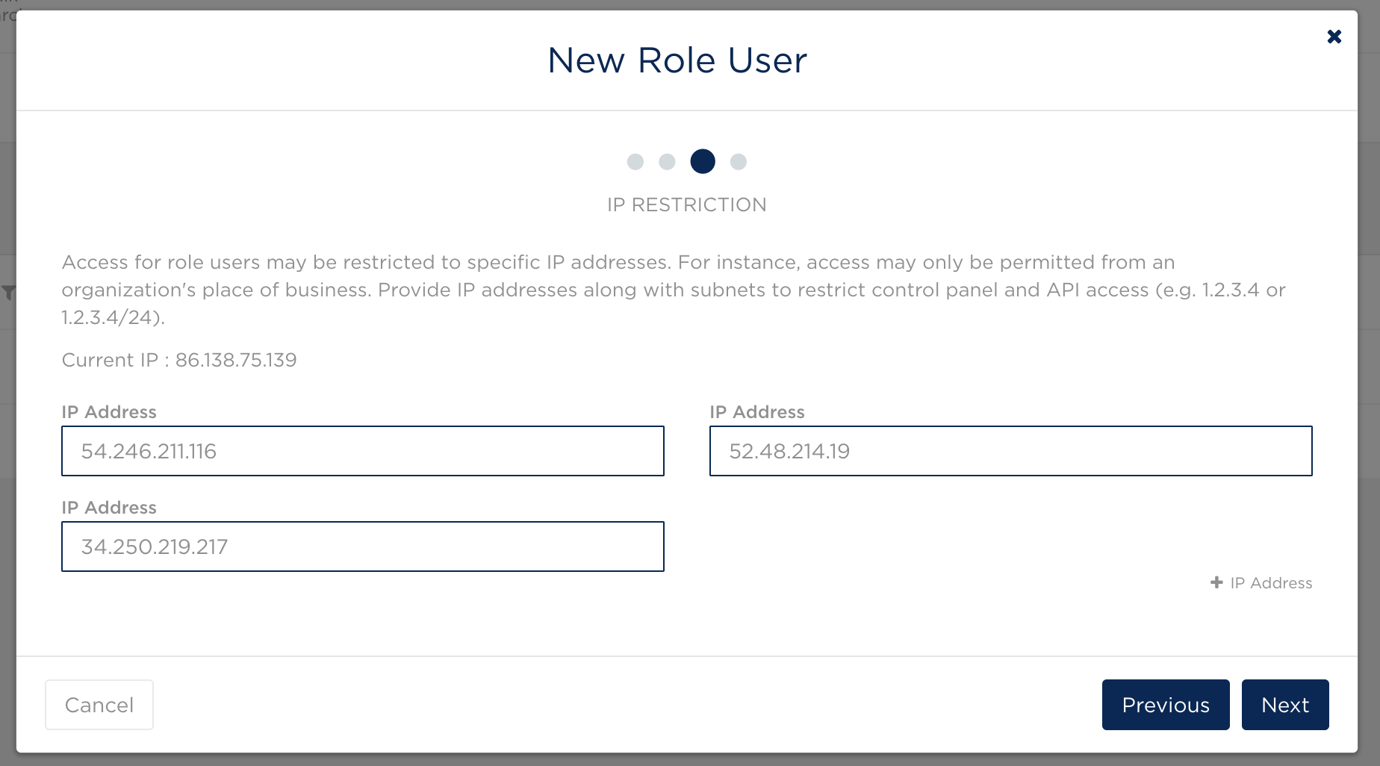Screen dimensions: 1380x766
Task: Click label above 52.48.214.19 field
Action: pyautogui.click(x=757, y=412)
